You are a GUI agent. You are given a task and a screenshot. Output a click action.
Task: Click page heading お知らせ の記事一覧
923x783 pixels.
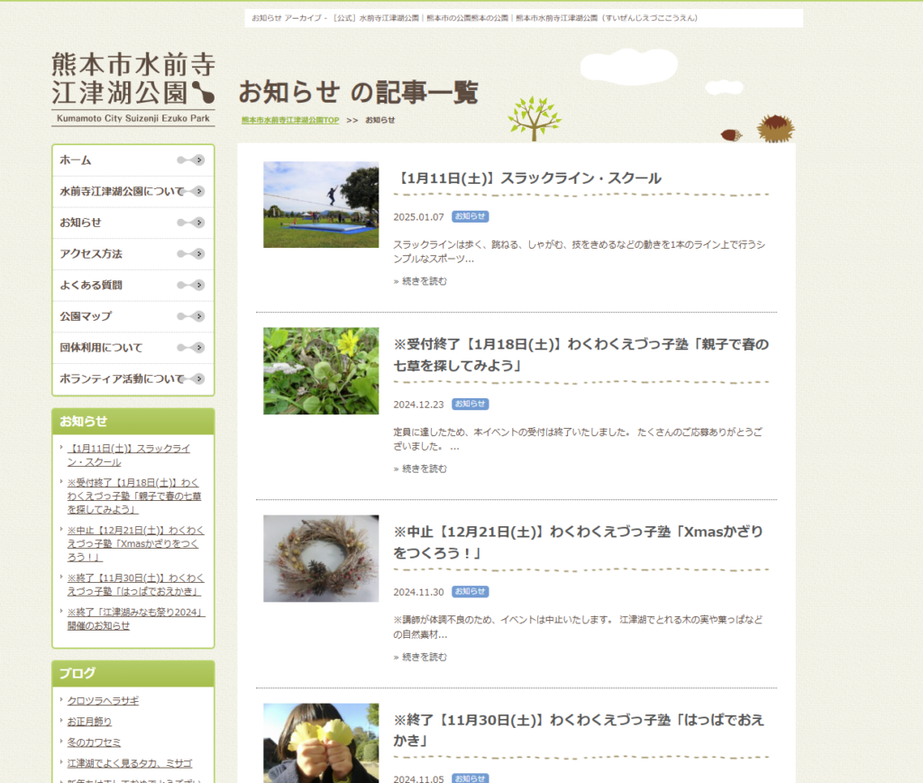359,93
